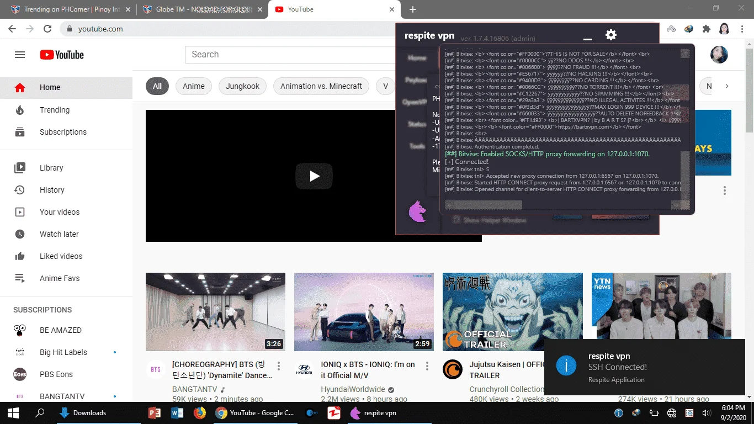754x424 pixels.
Task: Open the Windows Start menu
Action: [13, 413]
